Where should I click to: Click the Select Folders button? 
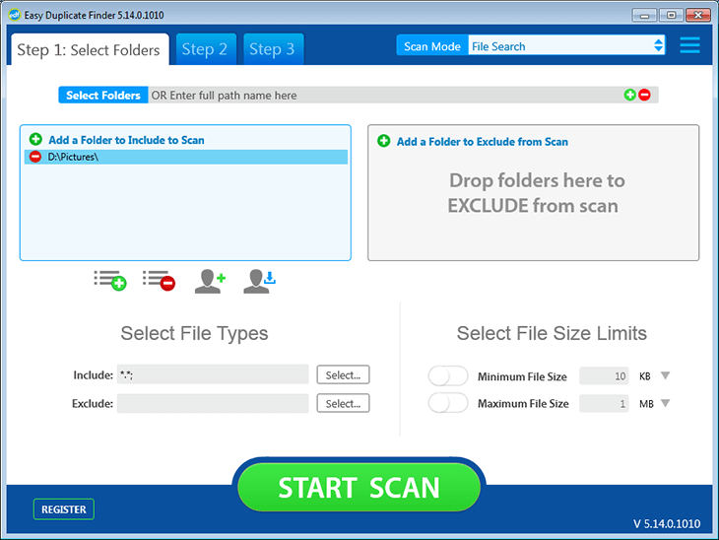tap(103, 95)
